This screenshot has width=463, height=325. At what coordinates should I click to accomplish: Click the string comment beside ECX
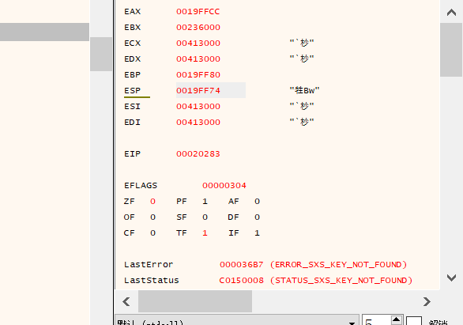point(302,43)
